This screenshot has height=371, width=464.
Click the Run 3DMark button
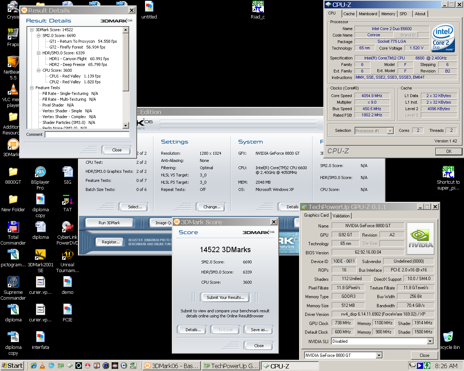point(109,223)
